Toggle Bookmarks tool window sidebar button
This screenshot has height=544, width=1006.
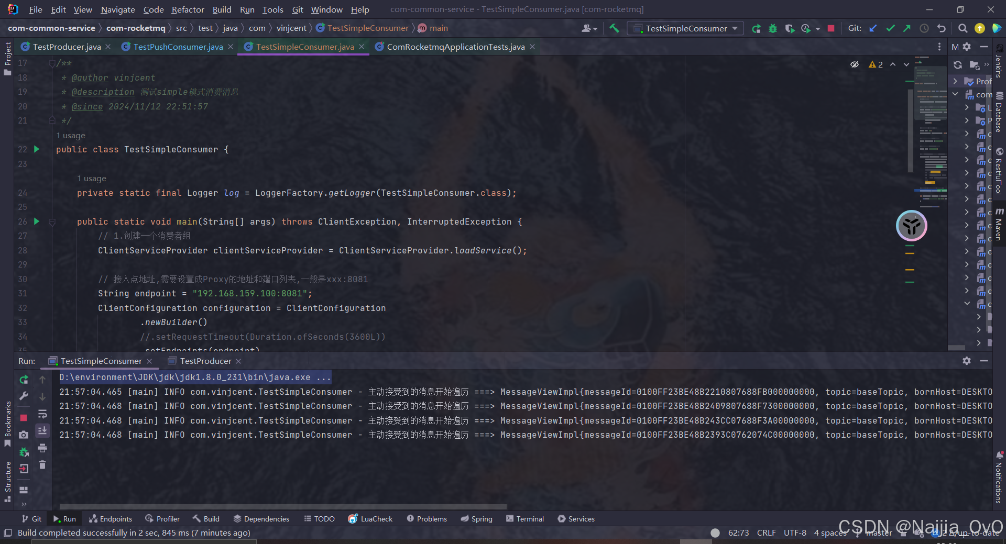click(7, 424)
